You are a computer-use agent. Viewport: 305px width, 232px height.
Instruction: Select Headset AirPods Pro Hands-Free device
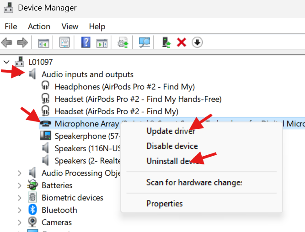pyautogui.click(x=138, y=99)
